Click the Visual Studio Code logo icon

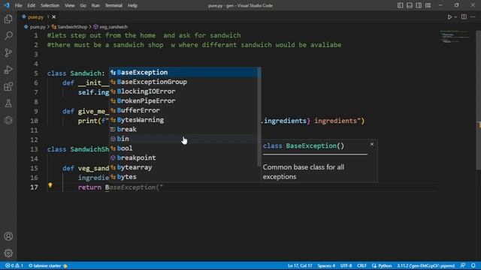[7, 5]
